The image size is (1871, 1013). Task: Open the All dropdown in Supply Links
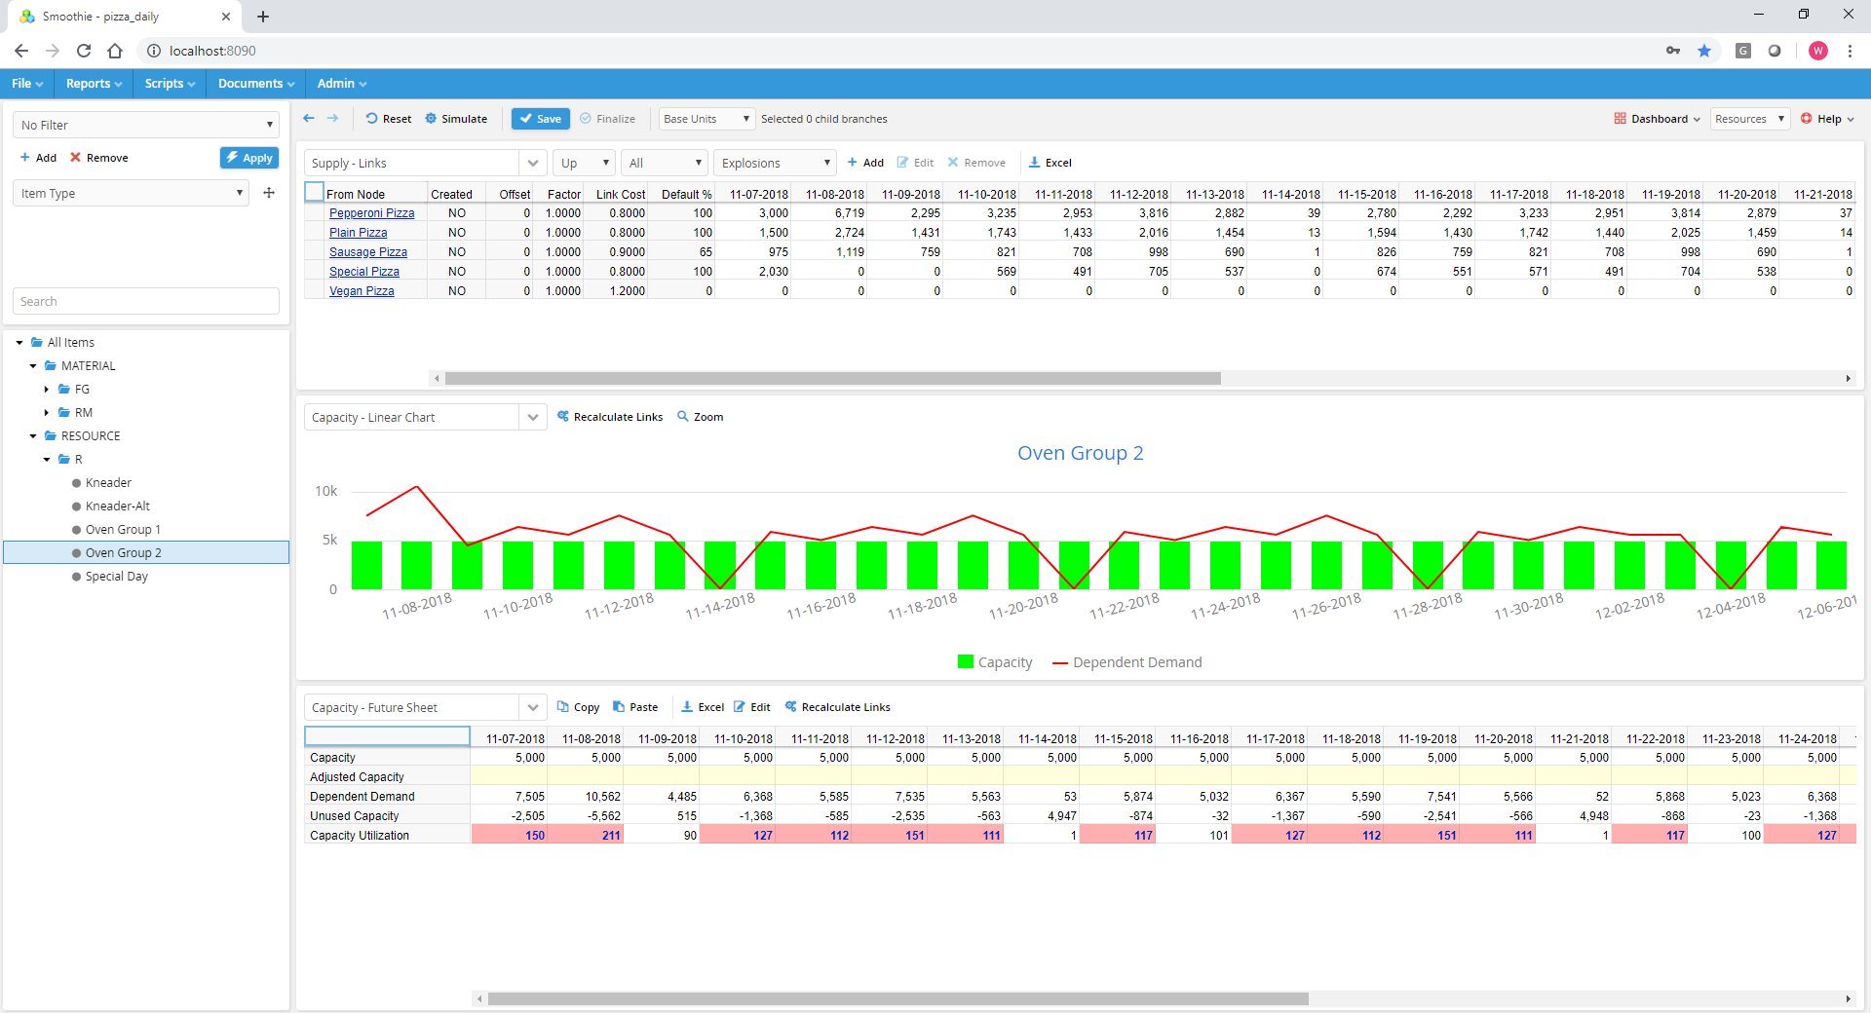pyautogui.click(x=666, y=163)
